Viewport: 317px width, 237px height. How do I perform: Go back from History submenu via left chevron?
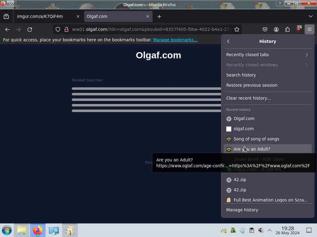pyautogui.click(x=228, y=41)
